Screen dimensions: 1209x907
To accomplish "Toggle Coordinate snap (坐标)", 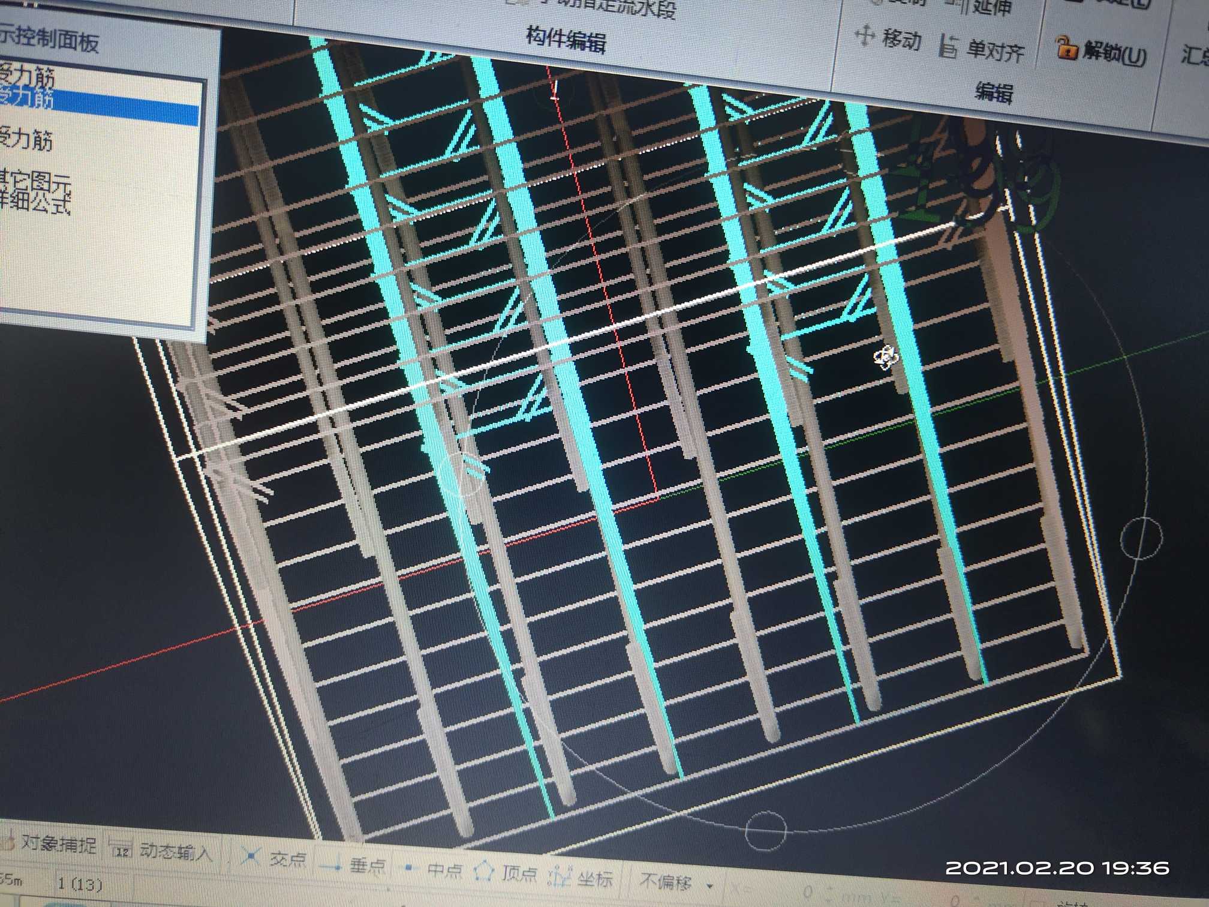I will pos(581,877).
